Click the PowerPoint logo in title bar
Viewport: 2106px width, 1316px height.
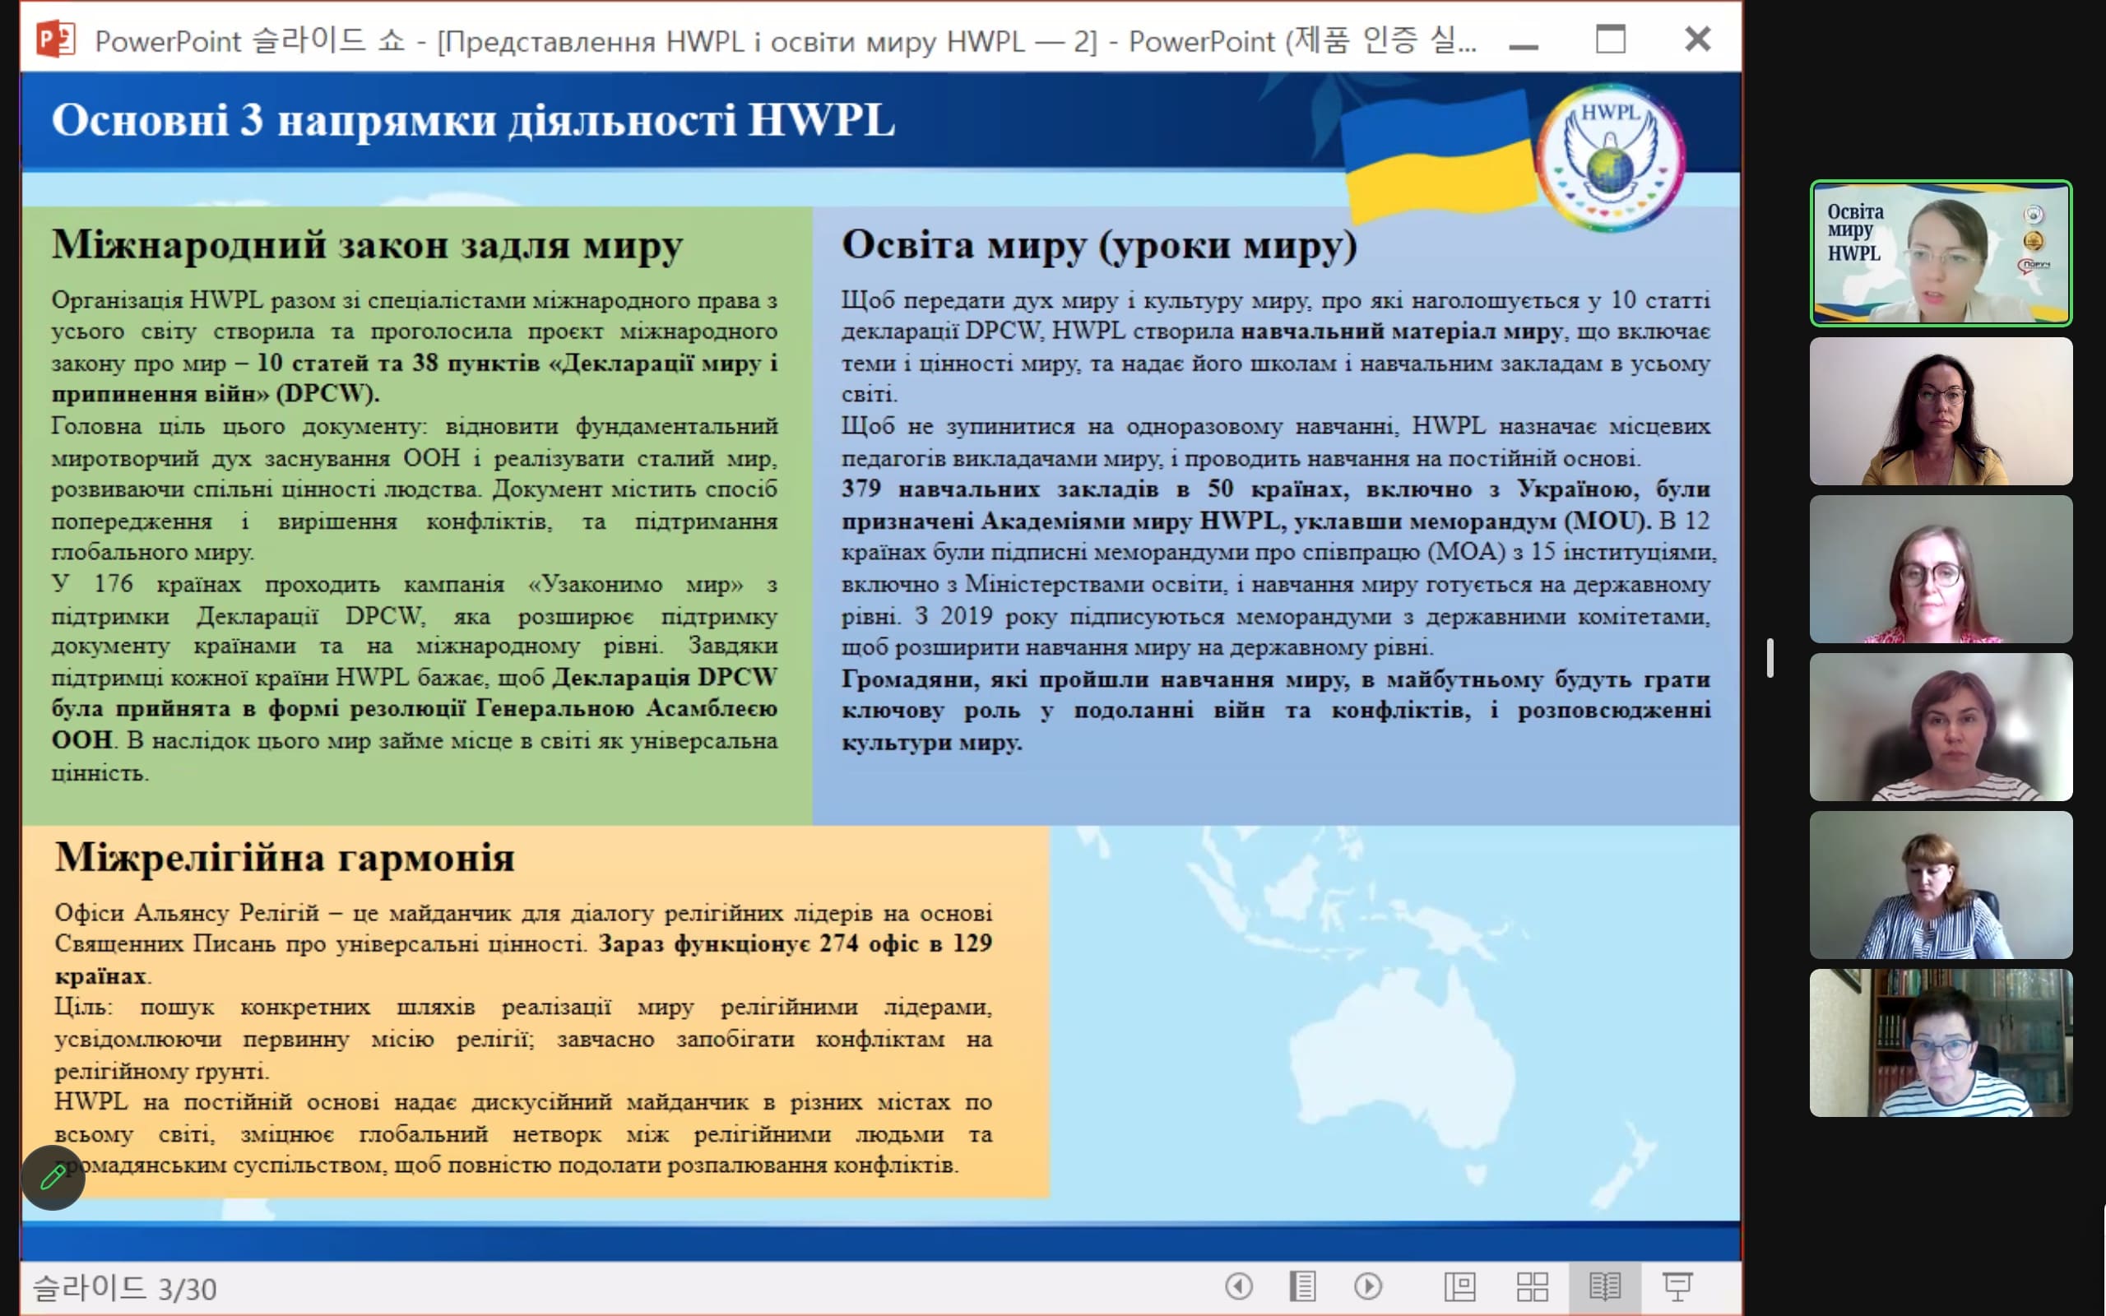(55, 39)
